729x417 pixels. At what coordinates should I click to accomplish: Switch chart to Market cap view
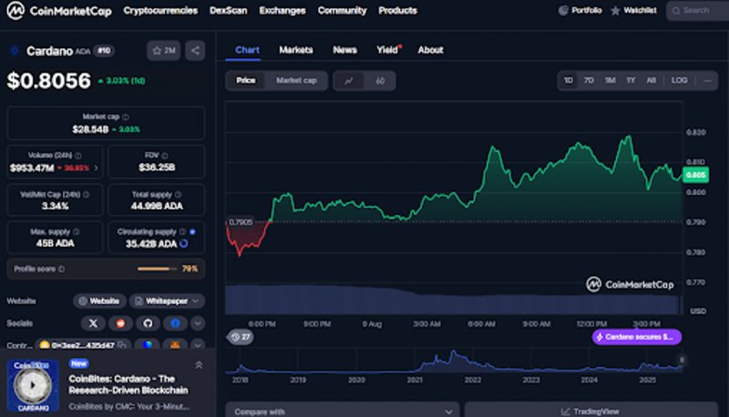point(296,81)
